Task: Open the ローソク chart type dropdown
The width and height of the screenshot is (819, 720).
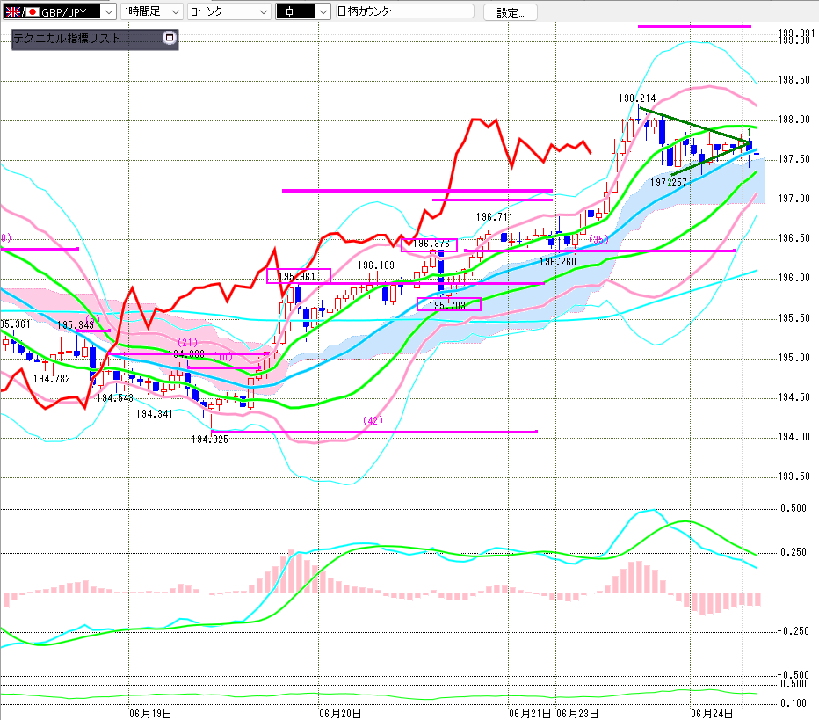Action: (228, 11)
